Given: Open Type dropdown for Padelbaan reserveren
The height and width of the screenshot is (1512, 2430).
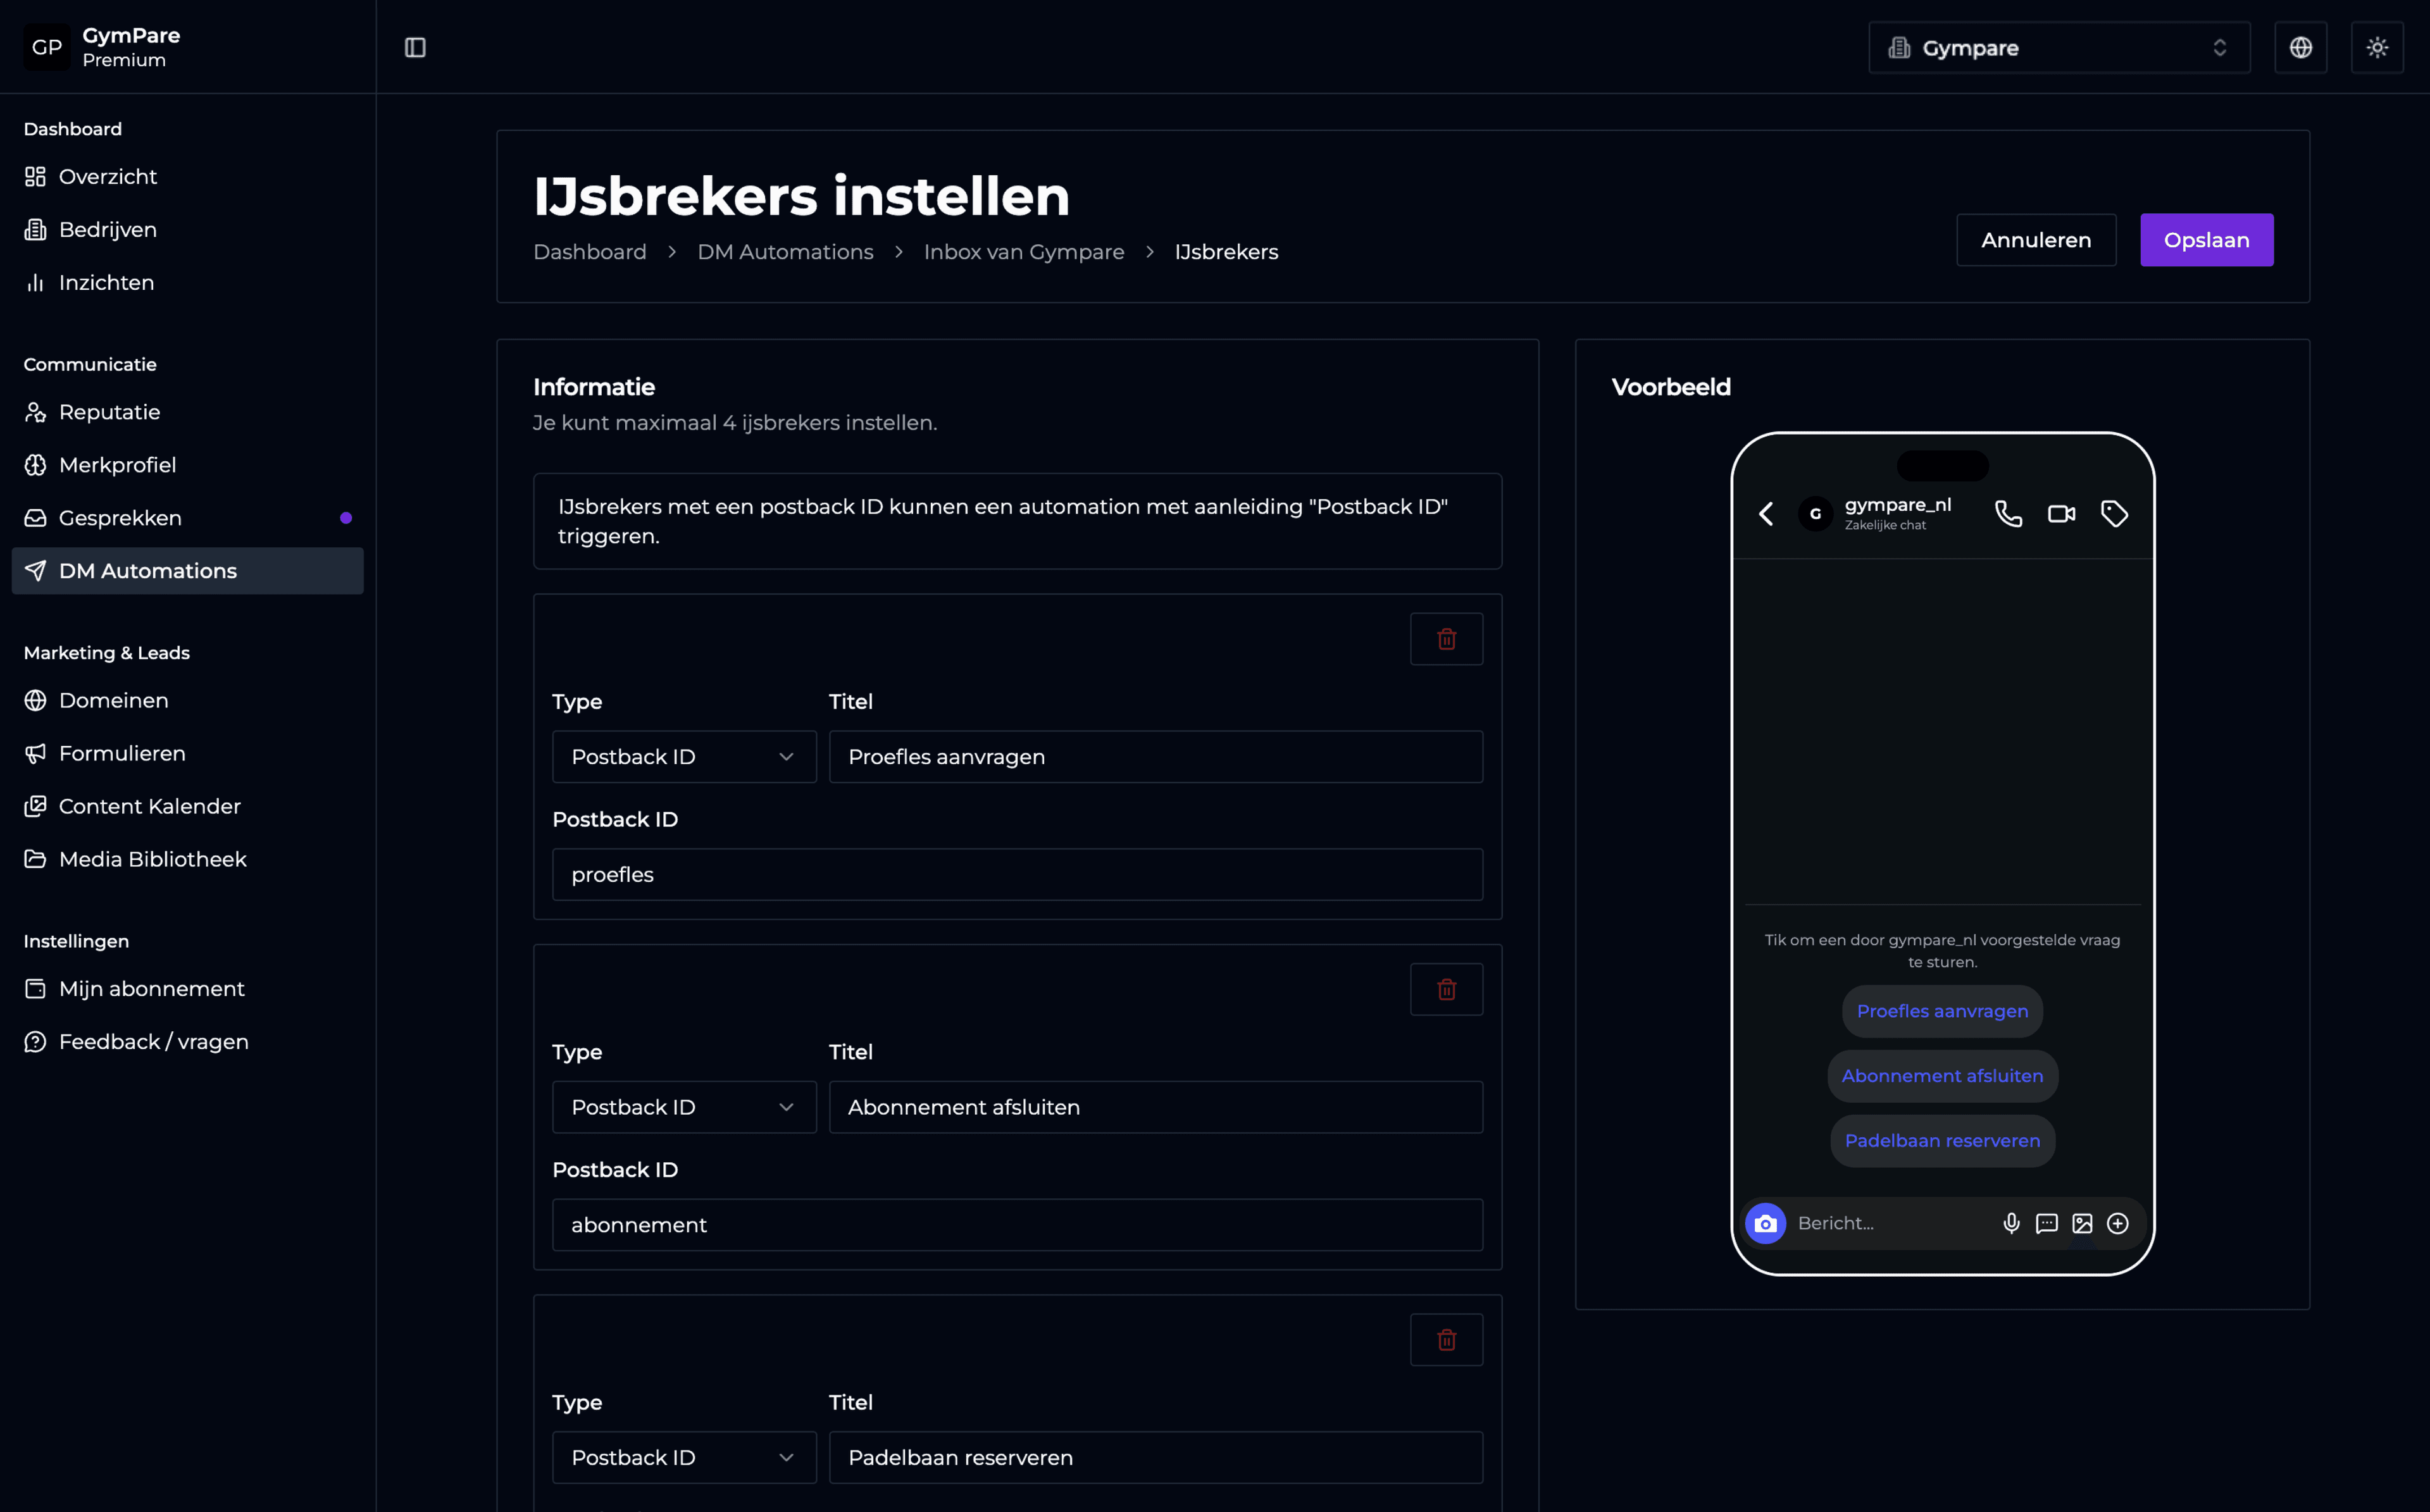Looking at the screenshot, I should coord(684,1457).
